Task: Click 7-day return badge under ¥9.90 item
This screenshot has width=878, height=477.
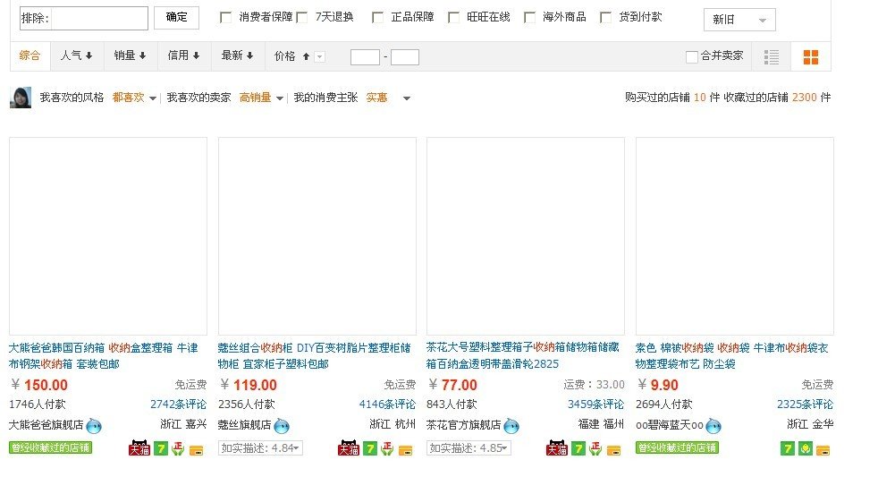Action: (788, 448)
